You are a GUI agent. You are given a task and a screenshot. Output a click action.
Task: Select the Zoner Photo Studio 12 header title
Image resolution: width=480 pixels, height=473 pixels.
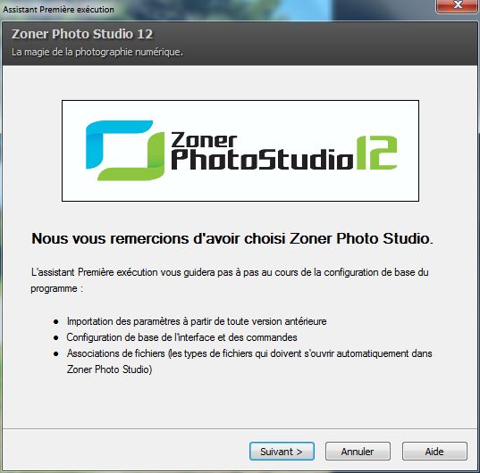pos(82,34)
